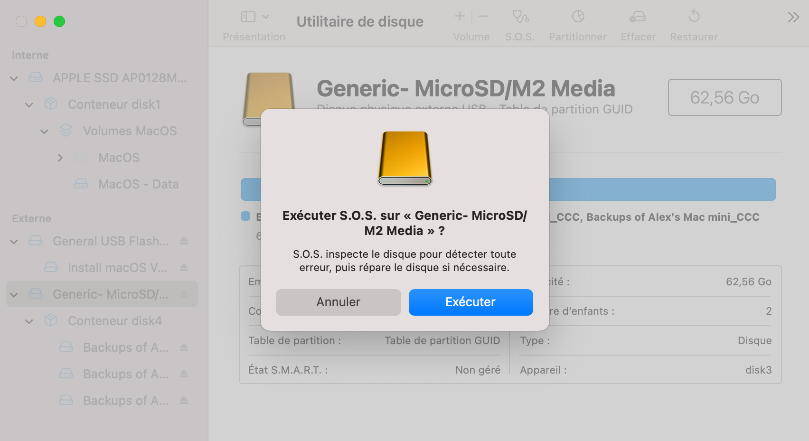The height and width of the screenshot is (441, 809).
Task: Click the S.O.S. first aid toolbar icon
Action: 520,17
